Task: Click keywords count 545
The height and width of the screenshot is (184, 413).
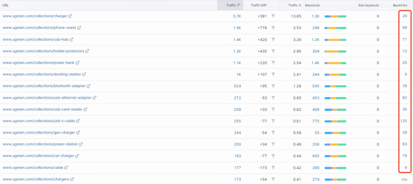Action: coord(316,86)
